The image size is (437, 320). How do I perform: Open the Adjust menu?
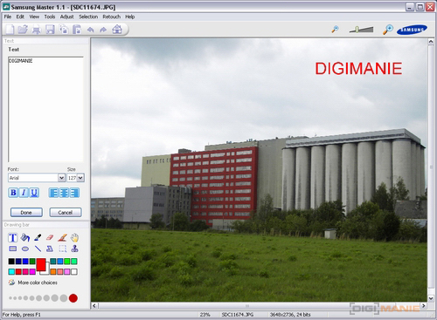coord(66,17)
